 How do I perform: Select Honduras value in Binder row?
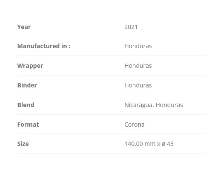(x=138, y=85)
